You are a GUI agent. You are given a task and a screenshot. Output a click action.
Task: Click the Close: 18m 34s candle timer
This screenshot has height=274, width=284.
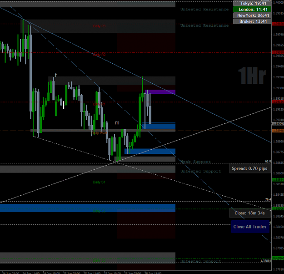point(249,213)
